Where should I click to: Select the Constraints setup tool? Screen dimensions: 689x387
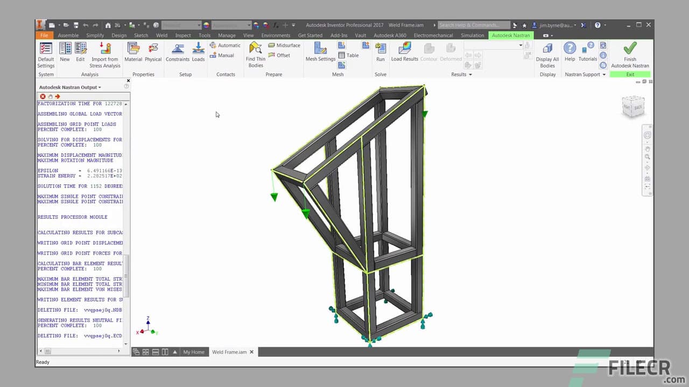pyautogui.click(x=178, y=52)
